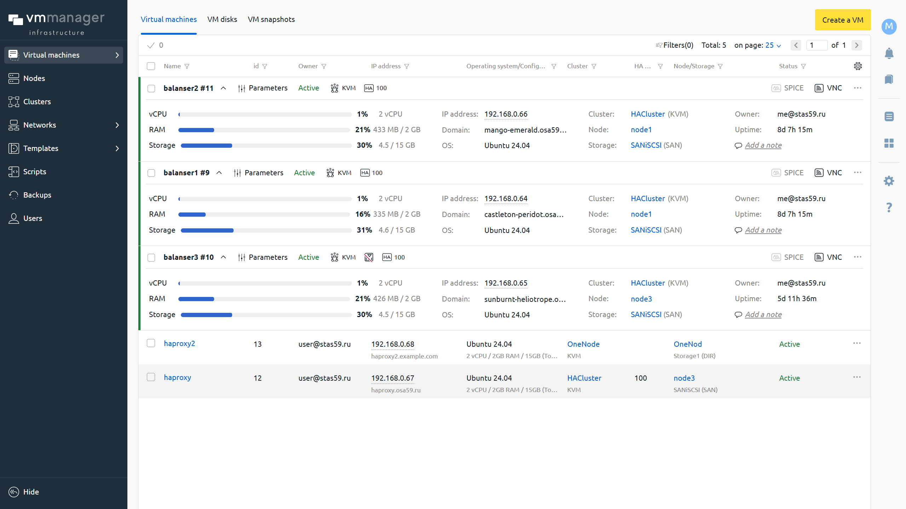Image resolution: width=906 pixels, height=509 pixels.
Task: Click the page number input field
Action: [816, 45]
